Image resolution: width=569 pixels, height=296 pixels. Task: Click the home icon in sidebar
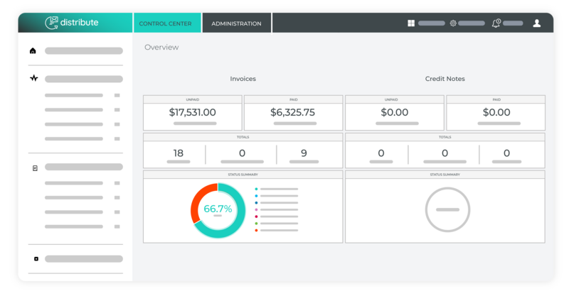point(33,51)
